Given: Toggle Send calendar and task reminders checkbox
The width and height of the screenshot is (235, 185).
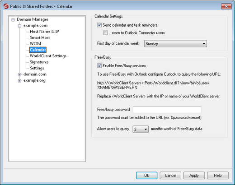Looking at the screenshot, I should click(99, 25).
